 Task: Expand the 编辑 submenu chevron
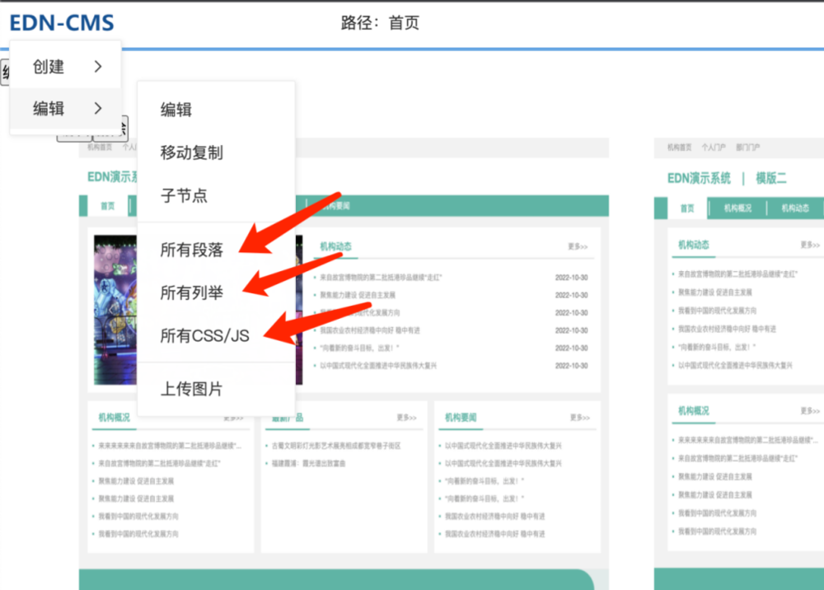(98, 108)
